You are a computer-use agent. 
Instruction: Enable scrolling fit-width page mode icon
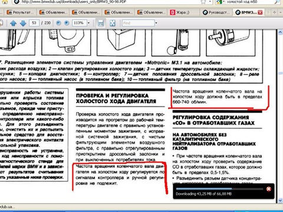(101, 23)
